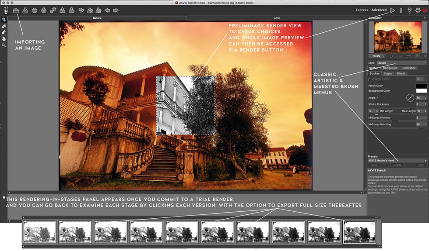Open program info with the 'i' icon
Viewport: 429px width, 251px height.
pyautogui.click(x=401, y=10)
